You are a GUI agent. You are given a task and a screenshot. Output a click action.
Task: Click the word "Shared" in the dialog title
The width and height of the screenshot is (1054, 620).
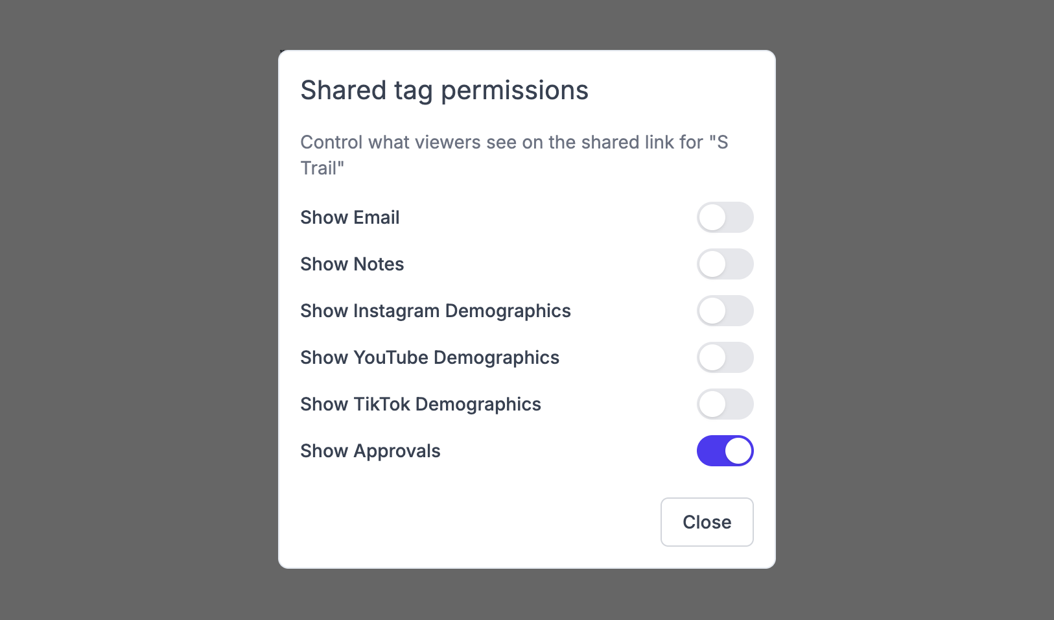point(343,90)
